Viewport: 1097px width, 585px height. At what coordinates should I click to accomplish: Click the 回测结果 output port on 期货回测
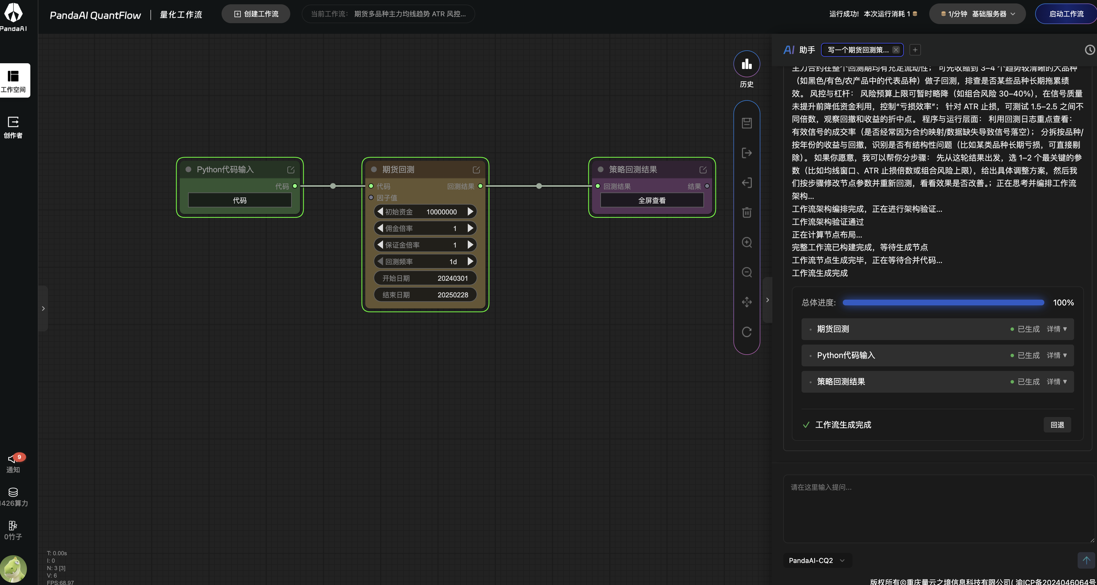point(480,186)
